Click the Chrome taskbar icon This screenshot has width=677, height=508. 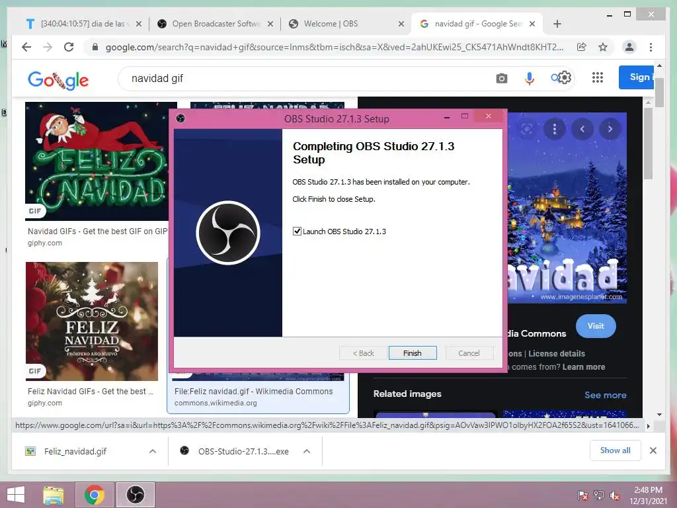pos(95,495)
